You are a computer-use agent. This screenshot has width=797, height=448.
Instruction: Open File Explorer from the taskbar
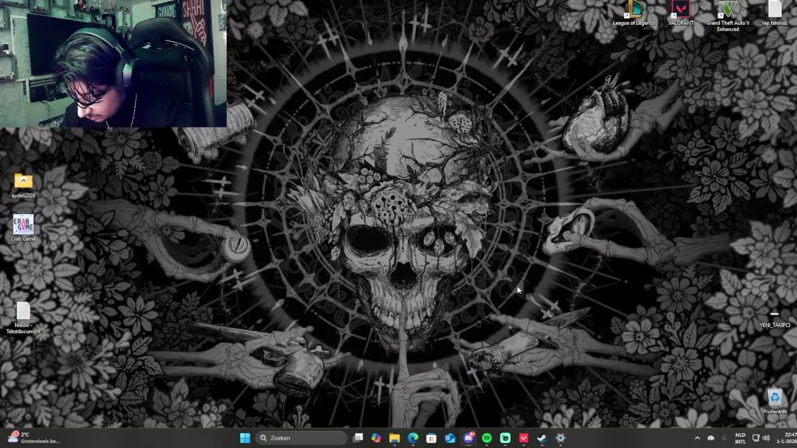click(x=394, y=438)
